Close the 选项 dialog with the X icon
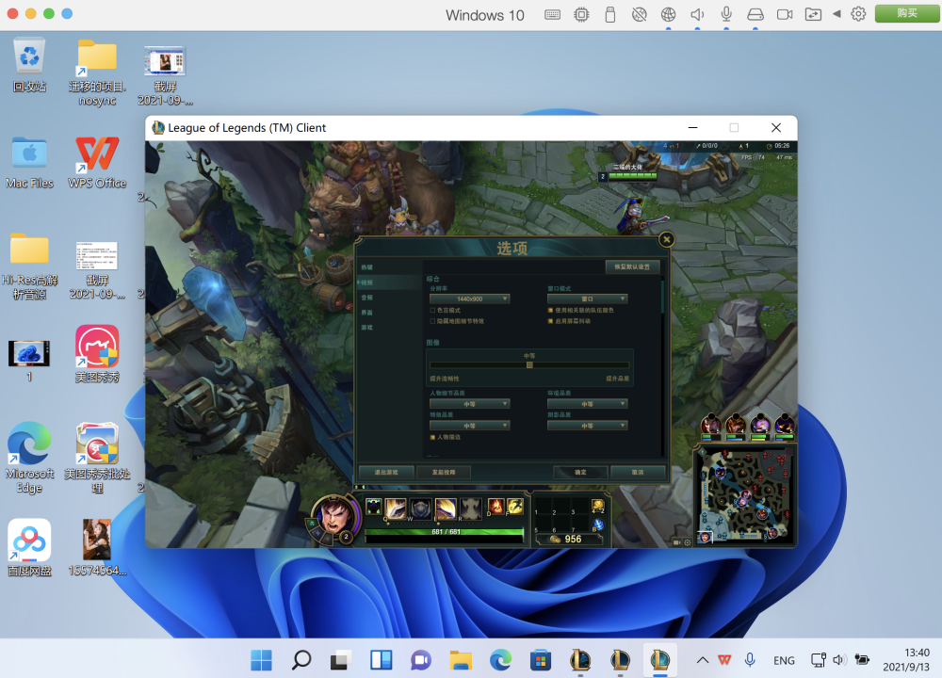This screenshot has width=942, height=678. pos(666,240)
